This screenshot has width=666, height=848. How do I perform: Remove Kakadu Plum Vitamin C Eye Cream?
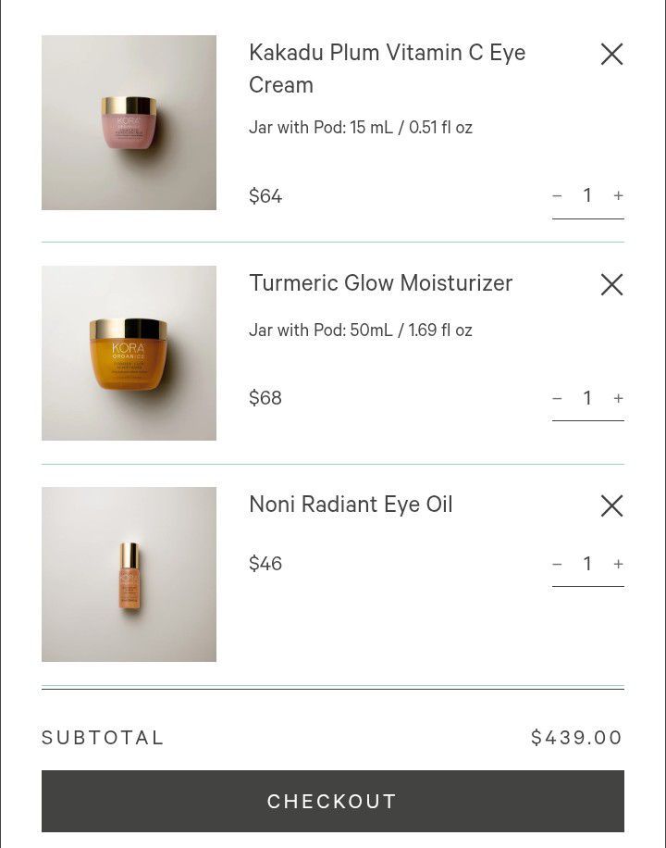click(612, 54)
